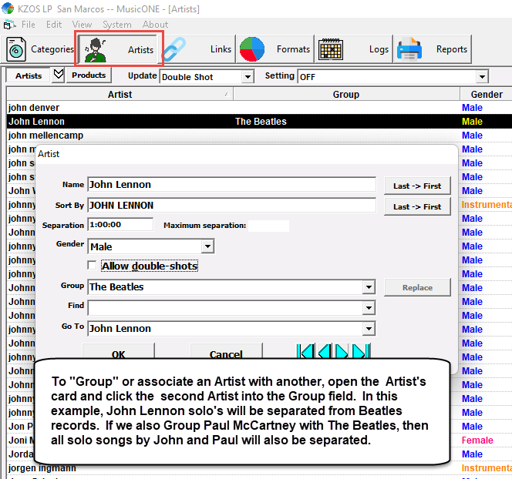Open the Reports printer icon

tap(409, 49)
